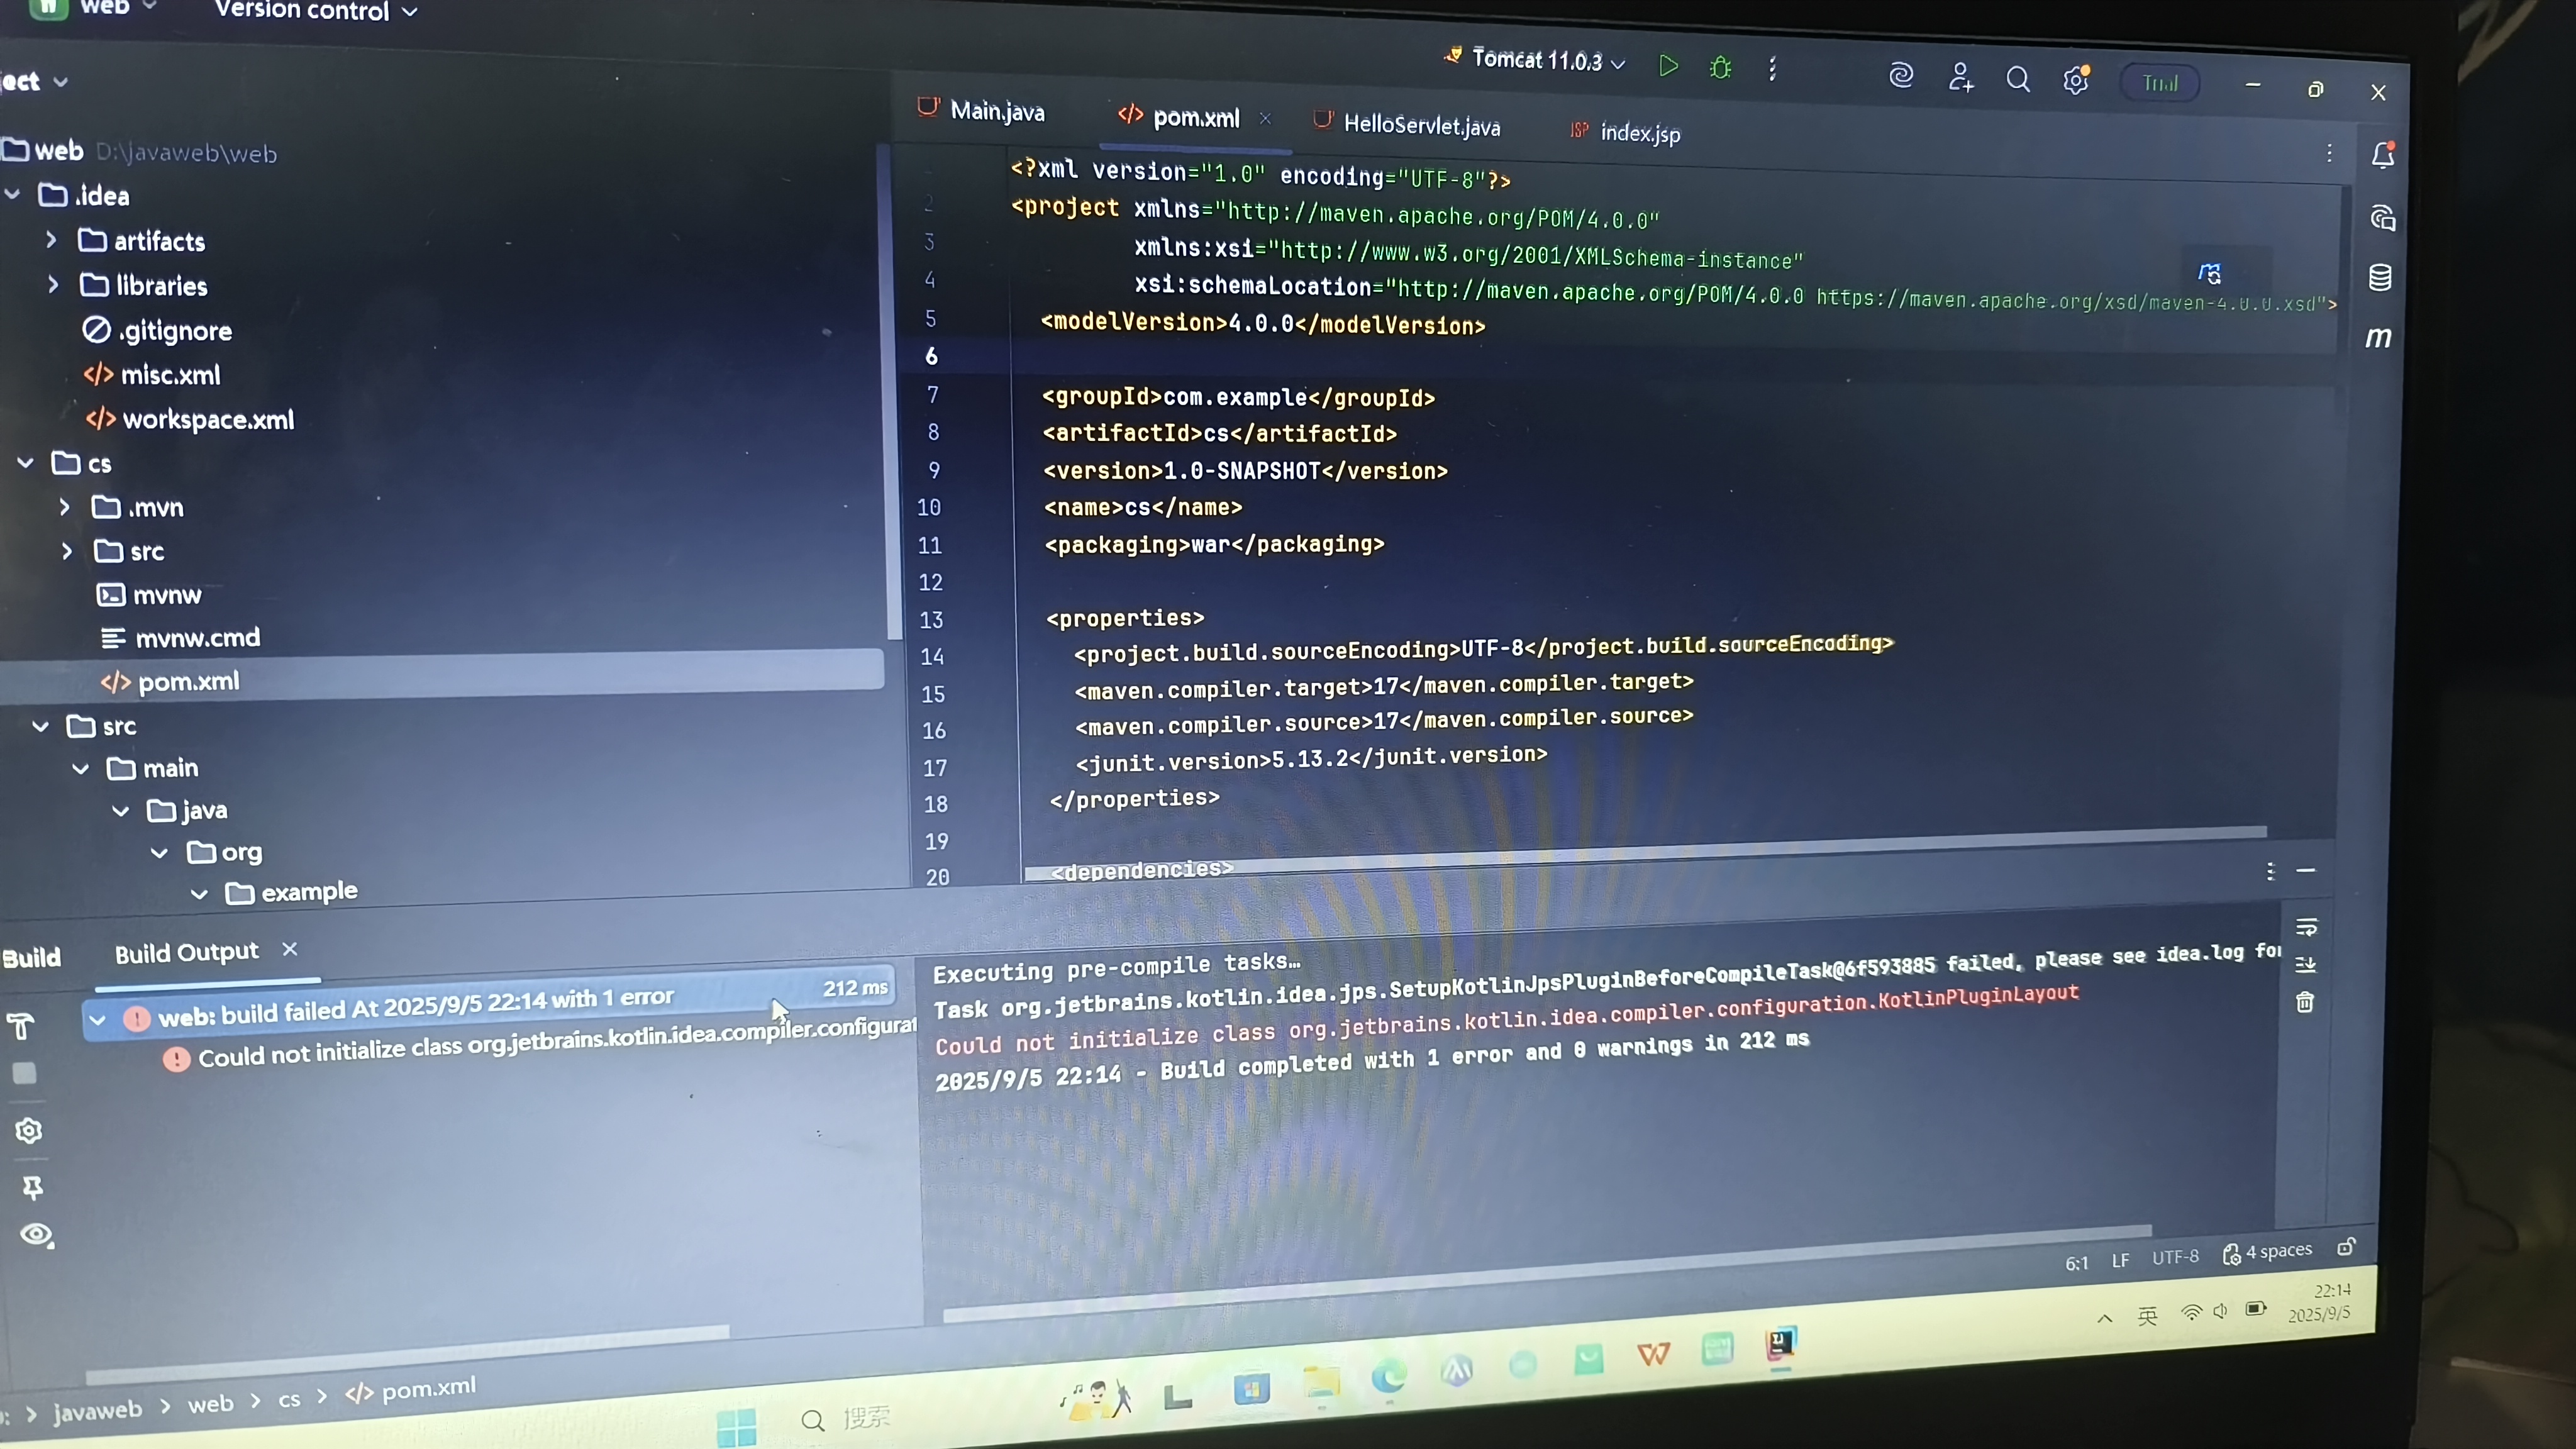Clear build output with trash icon
Screen dimensions: 2576x1449
click(2305, 1002)
